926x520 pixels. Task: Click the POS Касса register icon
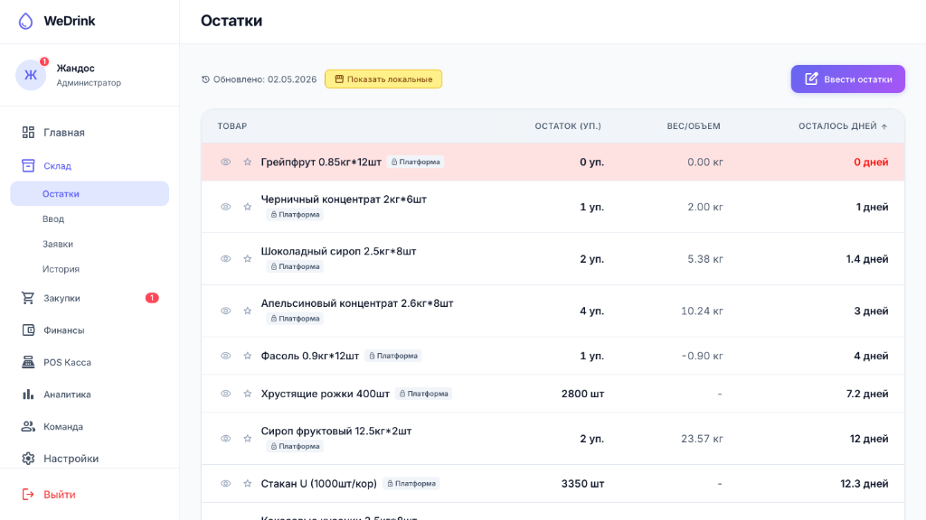[x=28, y=363]
